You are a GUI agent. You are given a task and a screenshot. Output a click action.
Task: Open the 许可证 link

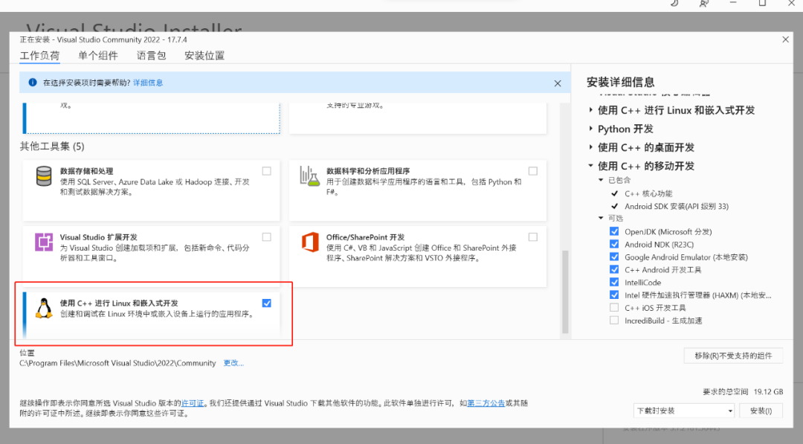click(x=193, y=403)
